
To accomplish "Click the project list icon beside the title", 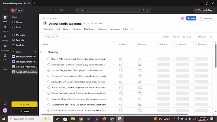I will click(x=45, y=24).
